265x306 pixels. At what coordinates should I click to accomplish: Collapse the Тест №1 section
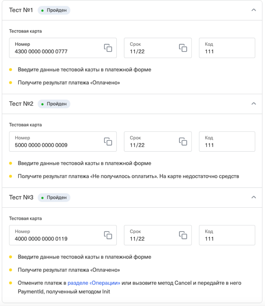[x=254, y=10]
